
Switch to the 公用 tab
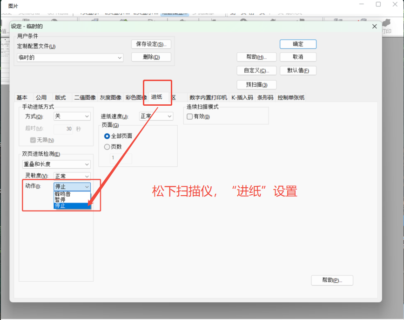click(x=41, y=97)
